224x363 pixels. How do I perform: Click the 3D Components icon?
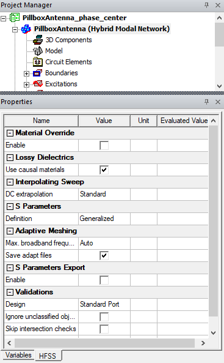click(x=38, y=40)
